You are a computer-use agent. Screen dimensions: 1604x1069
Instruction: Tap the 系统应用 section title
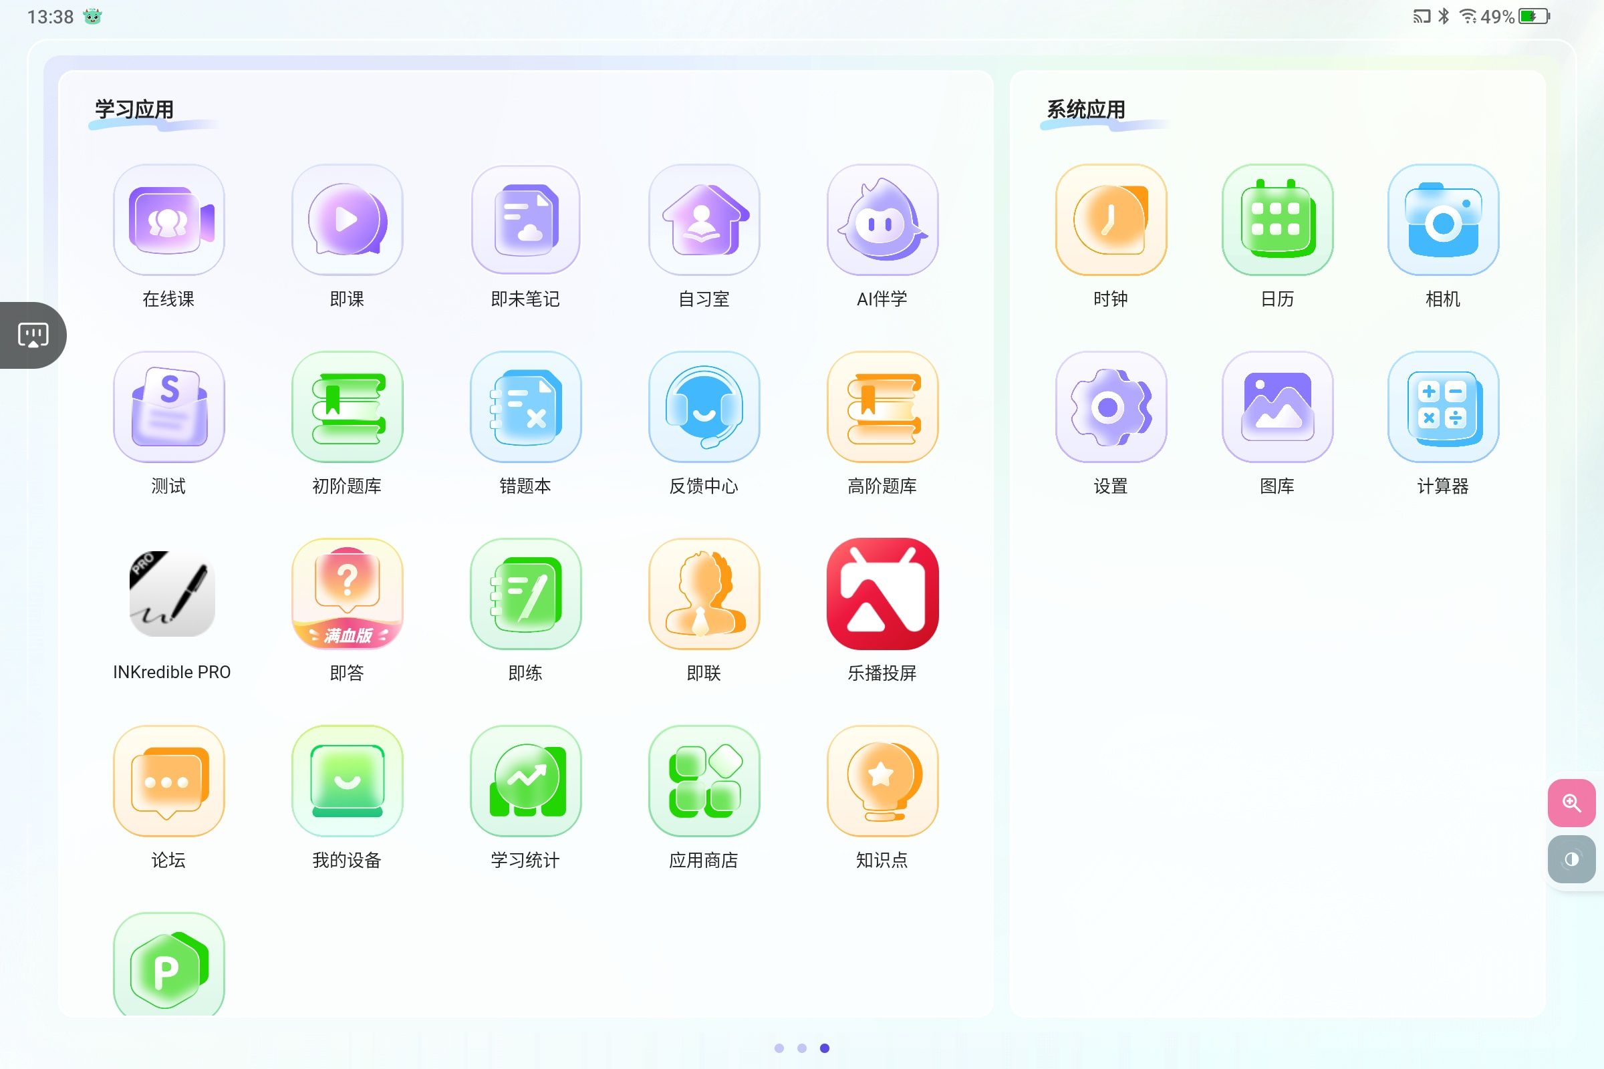point(1087,109)
